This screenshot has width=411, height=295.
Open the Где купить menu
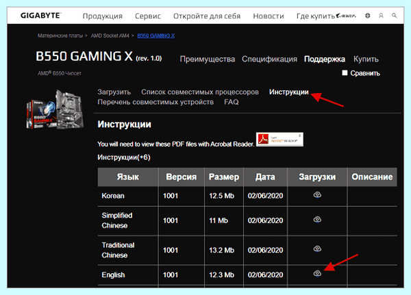pyautogui.click(x=316, y=16)
